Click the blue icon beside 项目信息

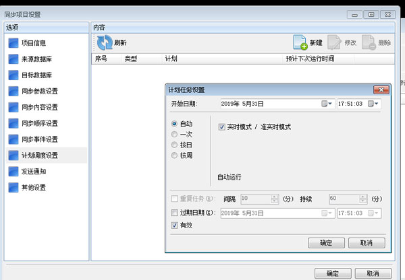click(13, 43)
